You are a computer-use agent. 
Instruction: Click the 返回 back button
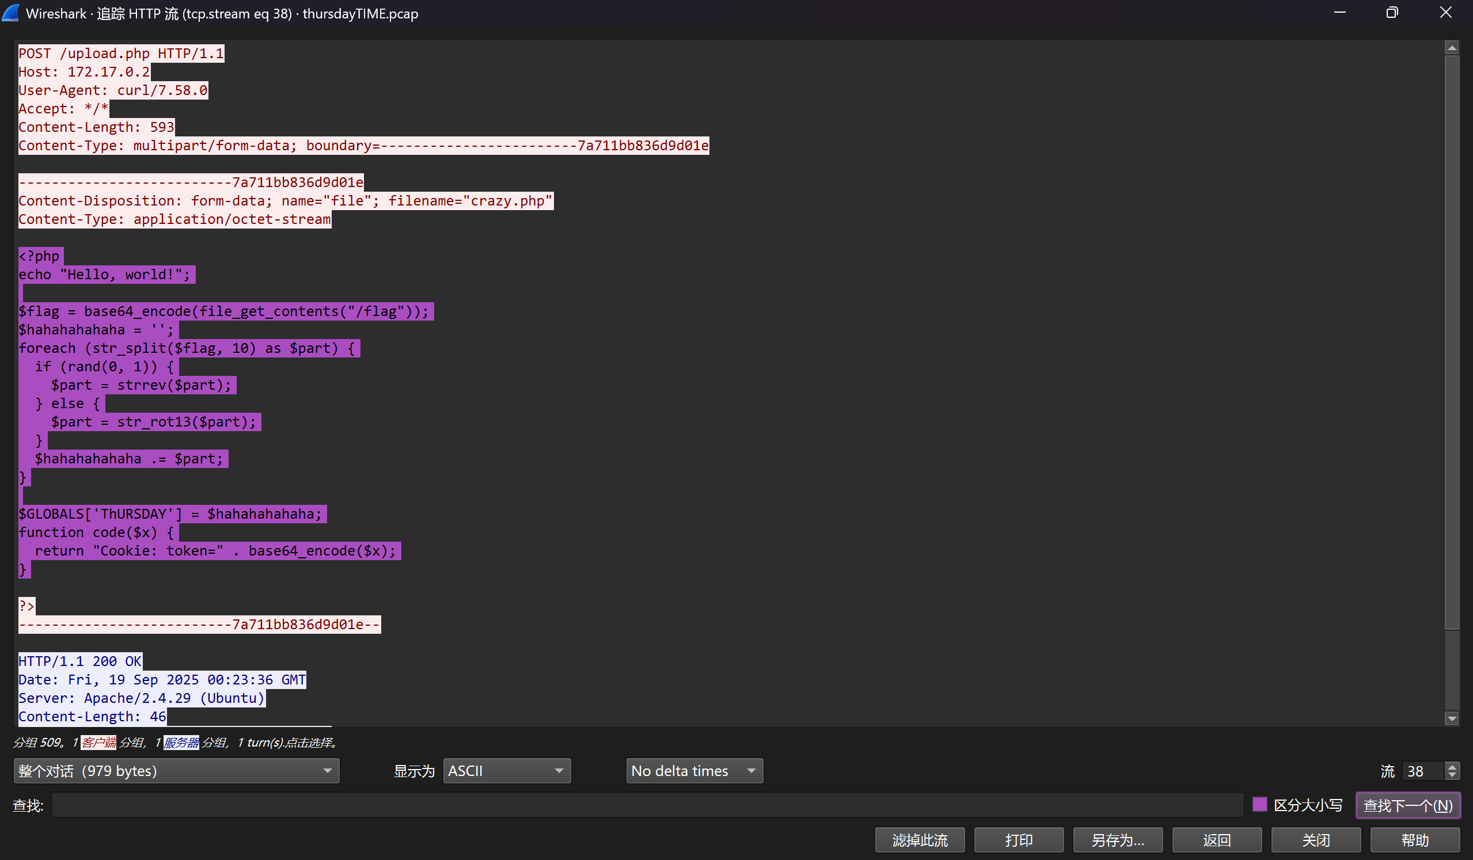1217,840
